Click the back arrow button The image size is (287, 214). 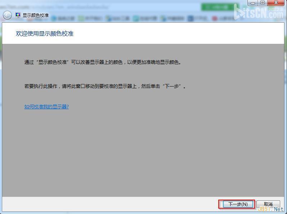click(7, 15)
